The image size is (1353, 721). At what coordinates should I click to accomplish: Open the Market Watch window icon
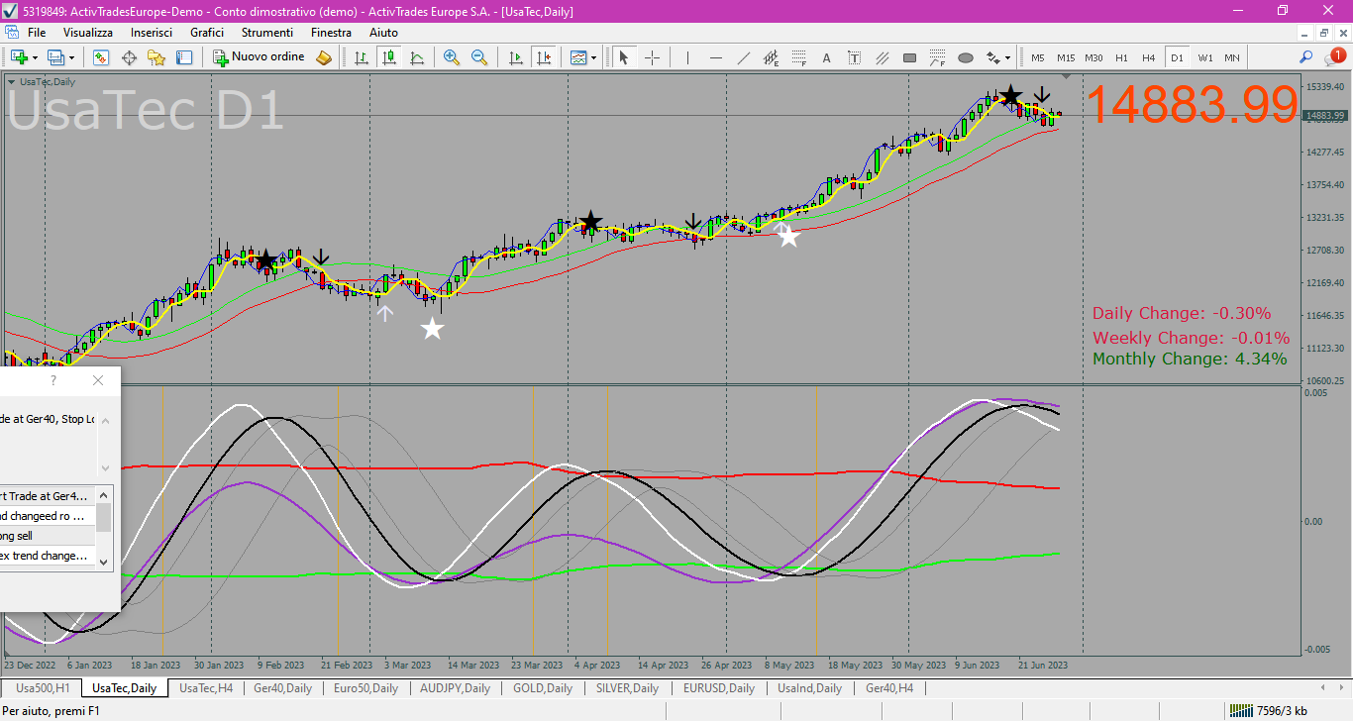pos(101,57)
